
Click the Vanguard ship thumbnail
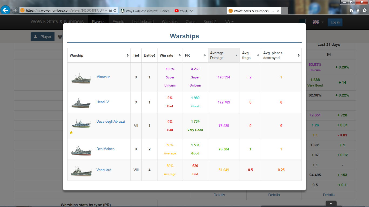(81, 171)
